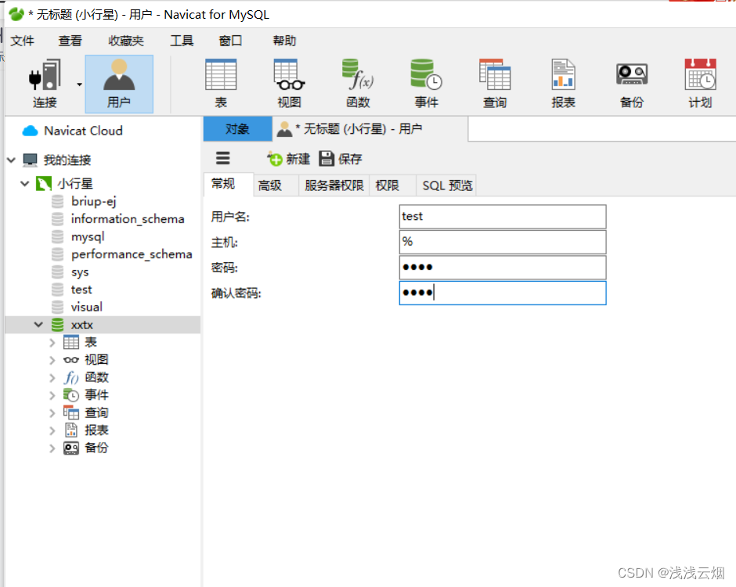Select the 用户 user toolbar button
The image size is (736, 587).
click(119, 84)
